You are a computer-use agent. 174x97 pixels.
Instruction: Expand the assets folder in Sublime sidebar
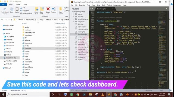coord(74,14)
